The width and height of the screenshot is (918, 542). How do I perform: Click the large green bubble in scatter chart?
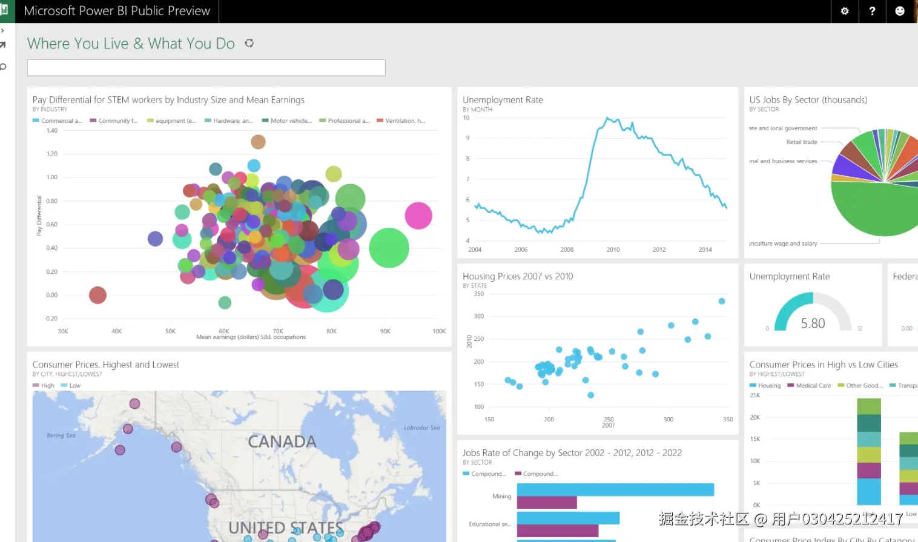[389, 248]
